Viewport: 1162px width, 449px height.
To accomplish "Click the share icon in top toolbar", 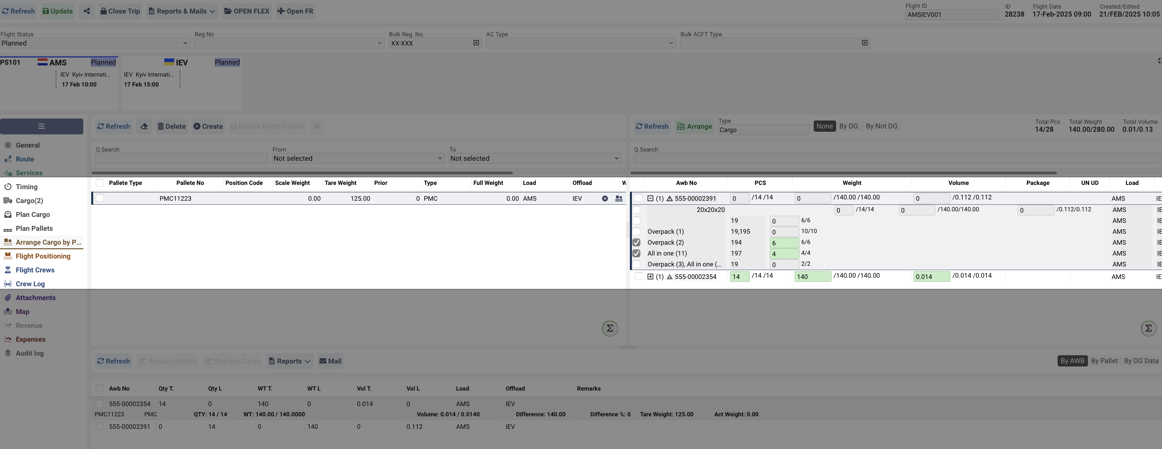I will (x=87, y=11).
